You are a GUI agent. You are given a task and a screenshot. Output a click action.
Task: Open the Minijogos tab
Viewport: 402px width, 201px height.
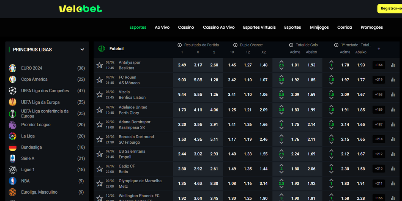pyautogui.click(x=319, y=27)
